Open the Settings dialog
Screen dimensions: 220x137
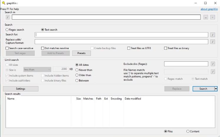click(x=21, y=89)
